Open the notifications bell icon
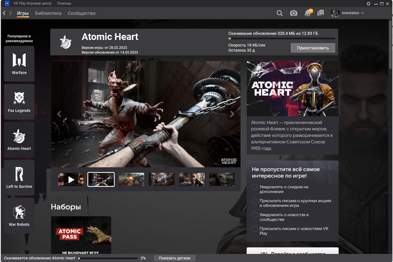Viewport: 393px width, 262px height. click(x=308, y=13)
